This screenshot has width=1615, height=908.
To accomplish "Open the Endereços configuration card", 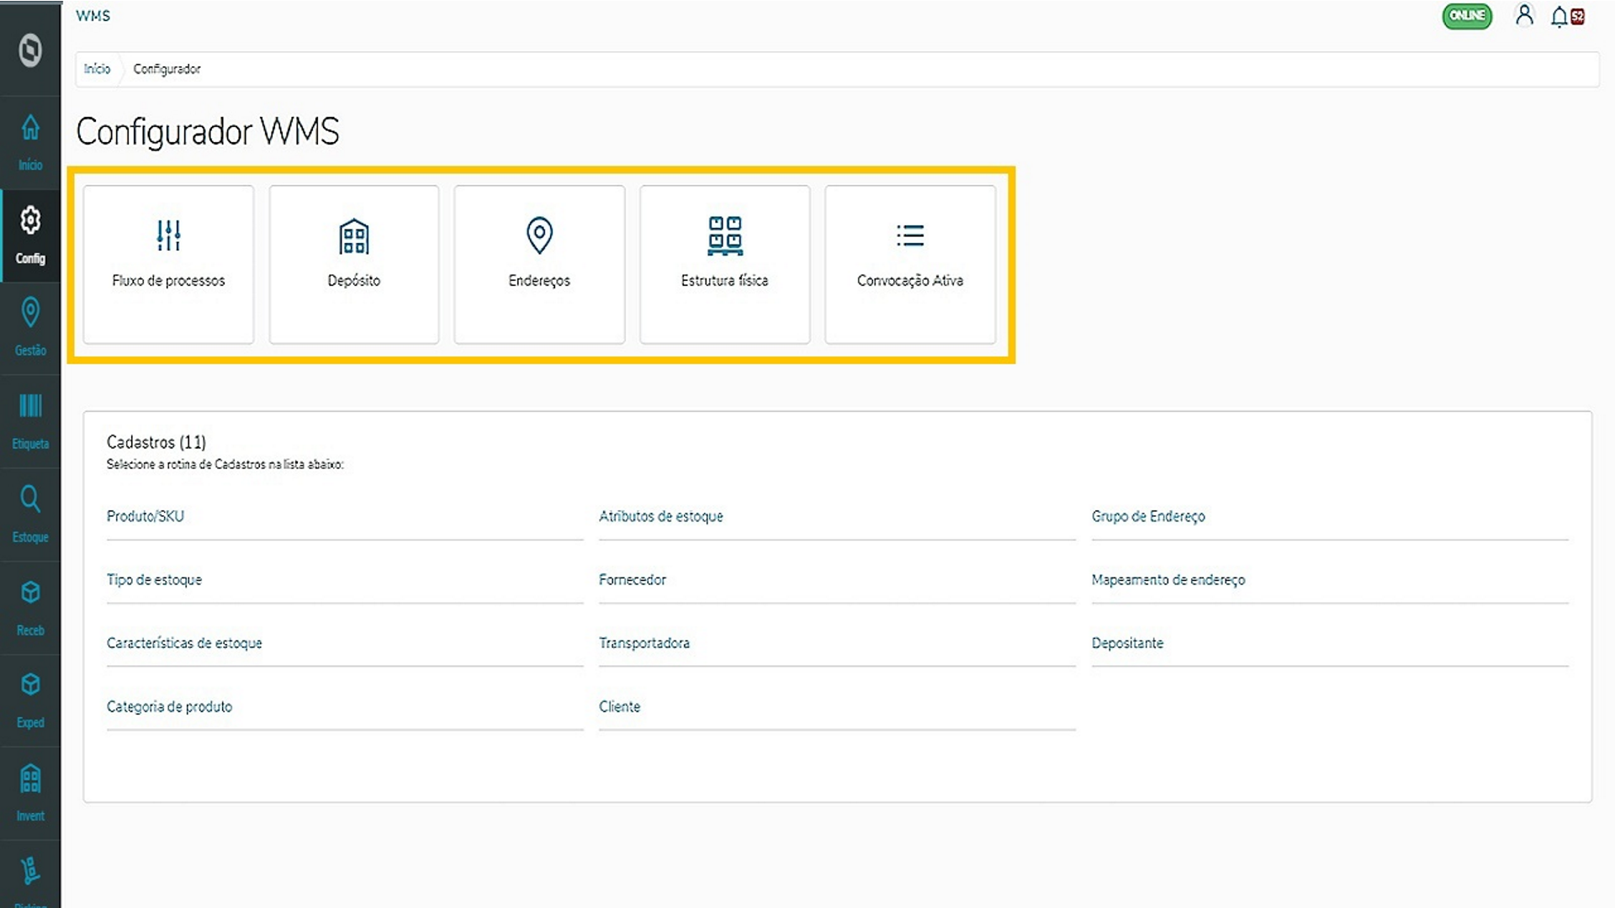I will coord(539,264).
